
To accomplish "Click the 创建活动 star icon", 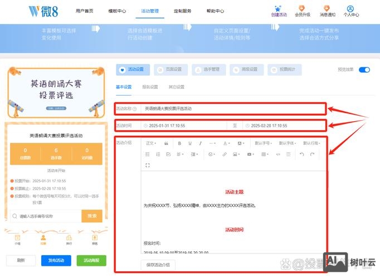I will [x=278, y=9].
